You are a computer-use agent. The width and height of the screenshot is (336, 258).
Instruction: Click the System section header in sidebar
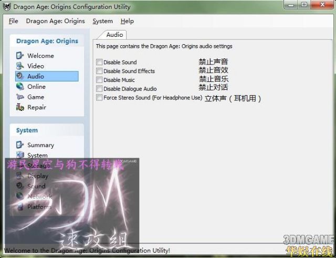coord(27,130)
